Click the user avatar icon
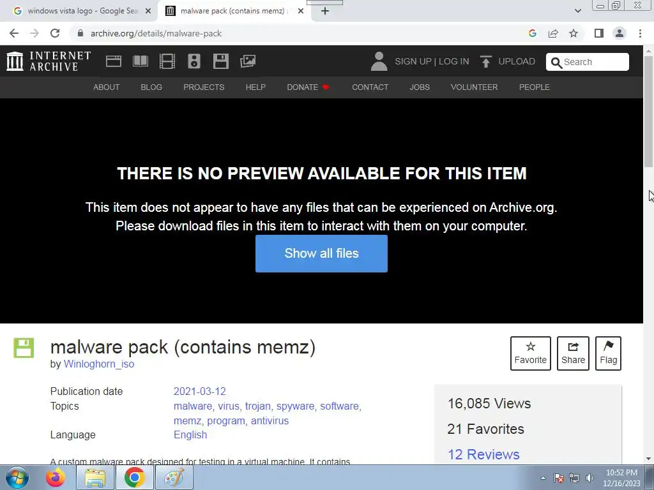The image size is (654, 490). point(379,61)
